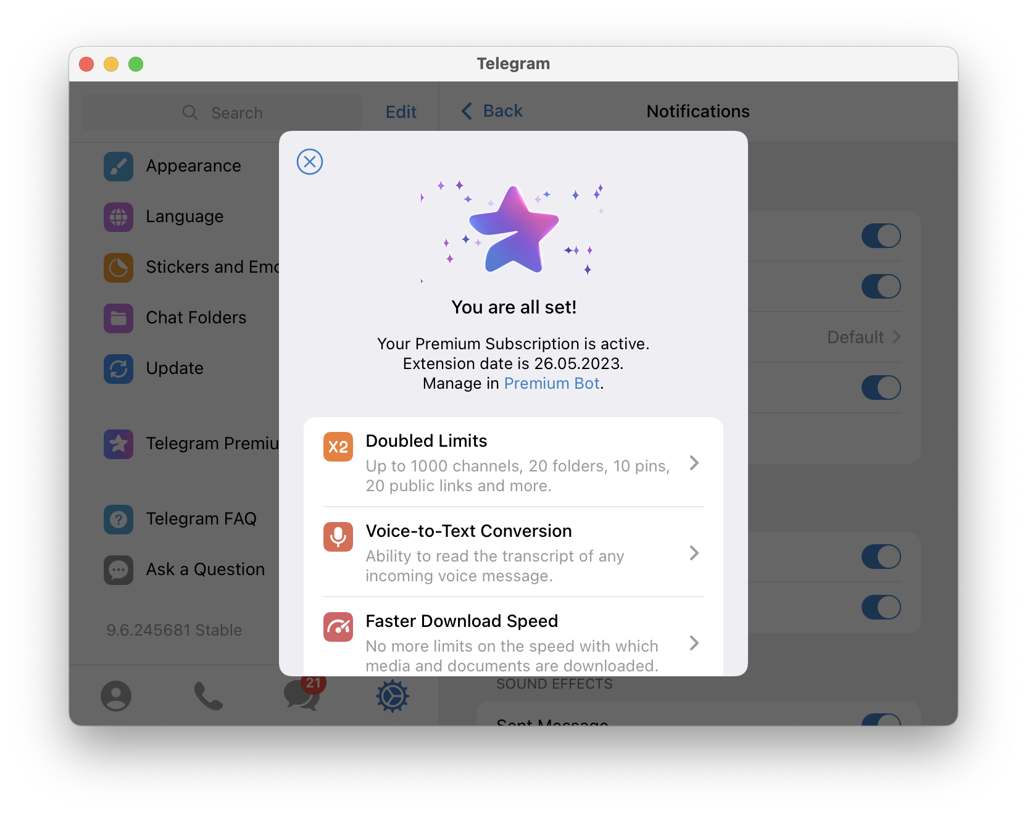Open the Calls phone icon
The height and width of the screenshot is (817, 1027).
click(209, 696)
